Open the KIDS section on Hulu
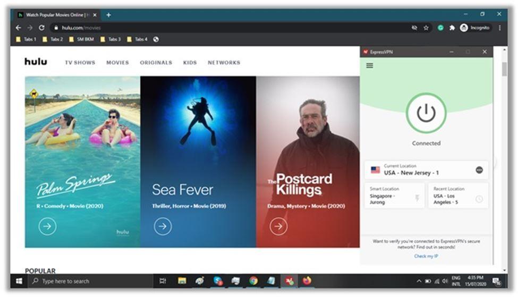Image resolution: width=518 pixels, height=297 pixels. (190, 63)
